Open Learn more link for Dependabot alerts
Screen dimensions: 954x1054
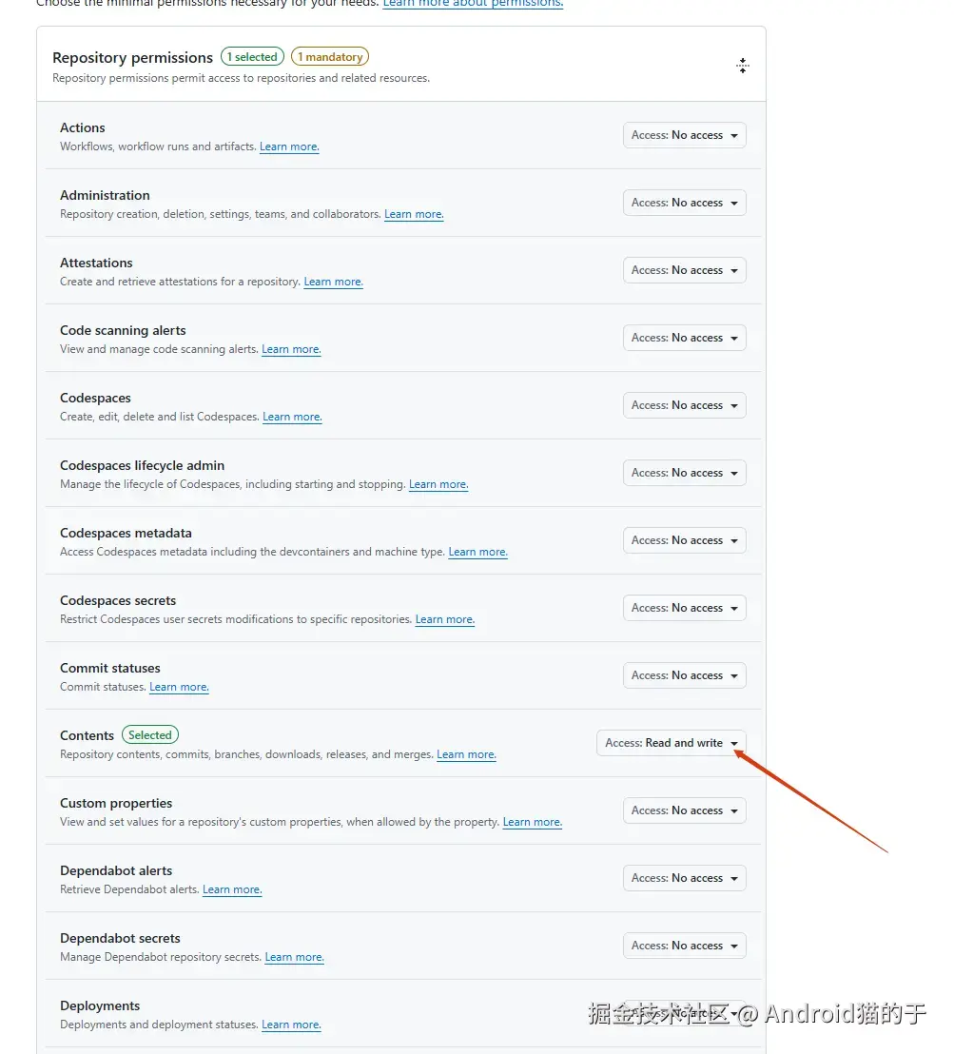click(232, 889)
